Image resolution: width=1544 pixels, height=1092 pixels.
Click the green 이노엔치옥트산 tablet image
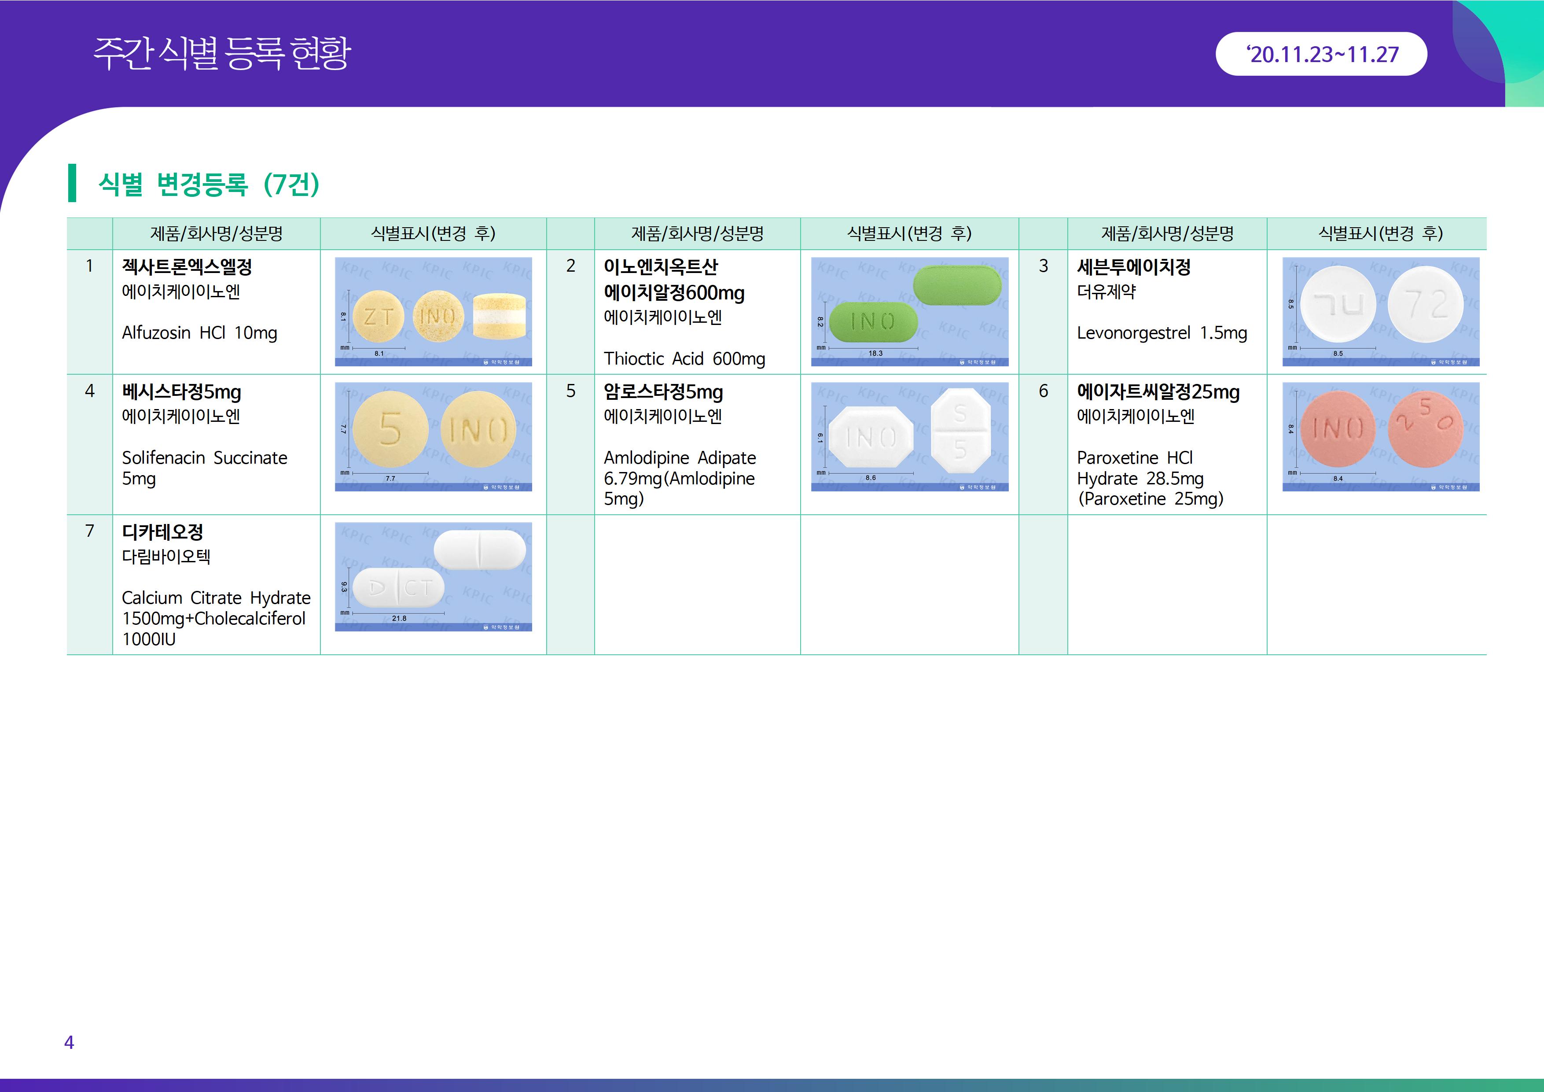pyautogui.click(x=909, y=311)
